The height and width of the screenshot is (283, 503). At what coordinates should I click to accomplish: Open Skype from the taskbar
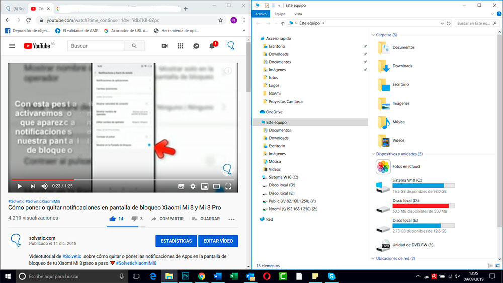331,276
